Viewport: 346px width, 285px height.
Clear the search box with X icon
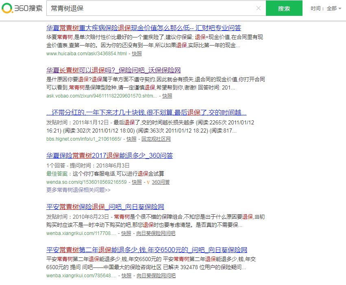point(259,8)
